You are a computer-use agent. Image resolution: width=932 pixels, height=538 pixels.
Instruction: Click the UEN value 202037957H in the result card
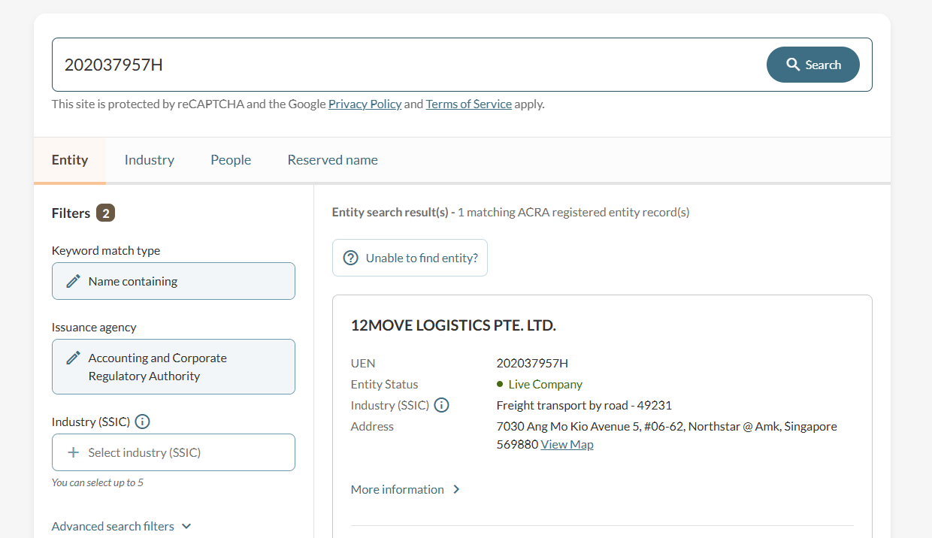pos(532,363)
